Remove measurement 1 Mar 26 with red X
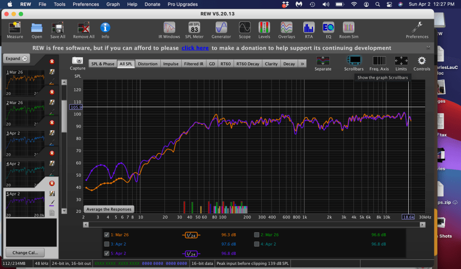Screen dimensions: 461x269 52,62
